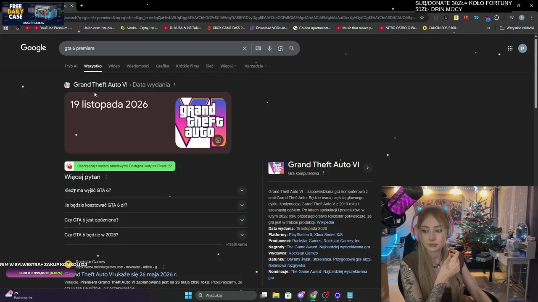Follow the PlayStation 5 platform link
The width and height of the screenshot is (538, 302).
point(300,234)
